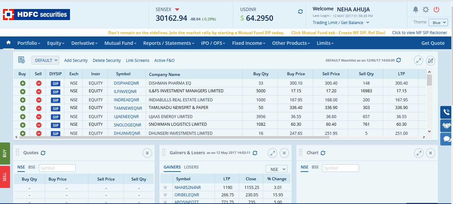
Task: Click the watchlist vertical scrollbar thumb
Action: (x=429, y=80)
